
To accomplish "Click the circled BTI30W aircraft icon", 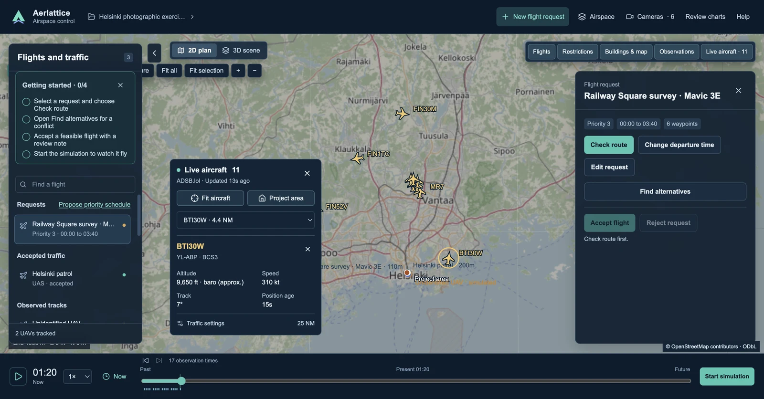I will [448, 258].
